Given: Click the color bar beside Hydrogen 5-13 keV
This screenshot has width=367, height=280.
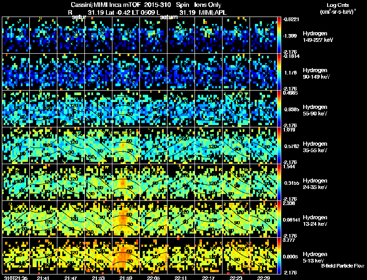Looking at the screenshot, I should [x=279, y=256].
